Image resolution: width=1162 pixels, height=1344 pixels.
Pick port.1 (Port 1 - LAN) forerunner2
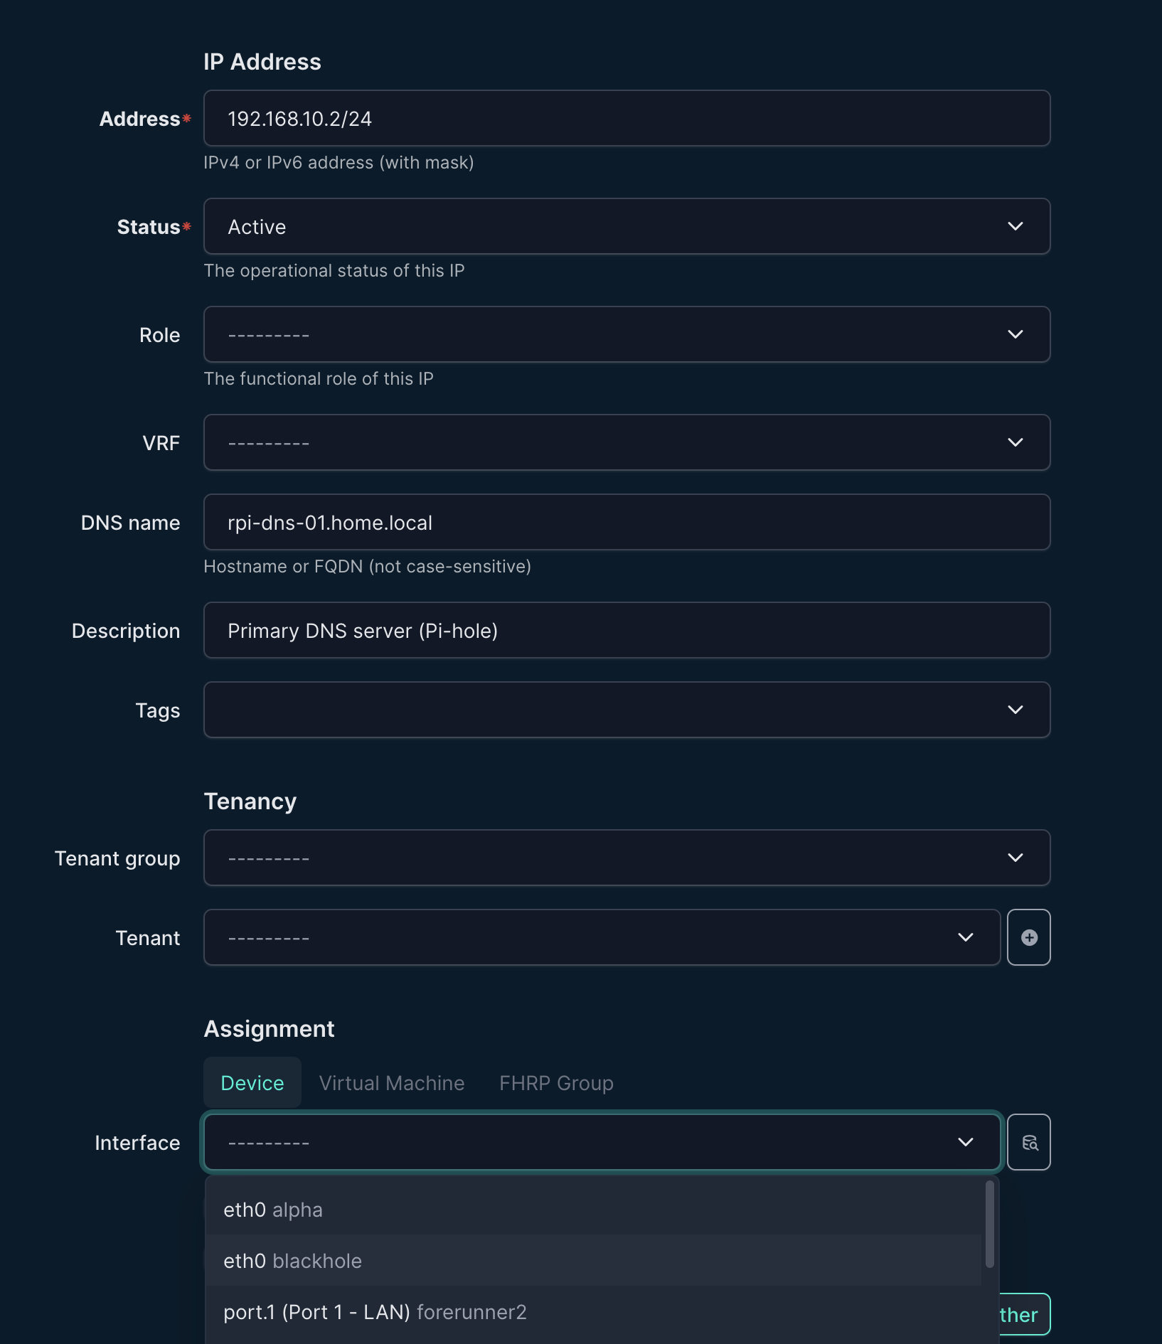click(375, 1312)
